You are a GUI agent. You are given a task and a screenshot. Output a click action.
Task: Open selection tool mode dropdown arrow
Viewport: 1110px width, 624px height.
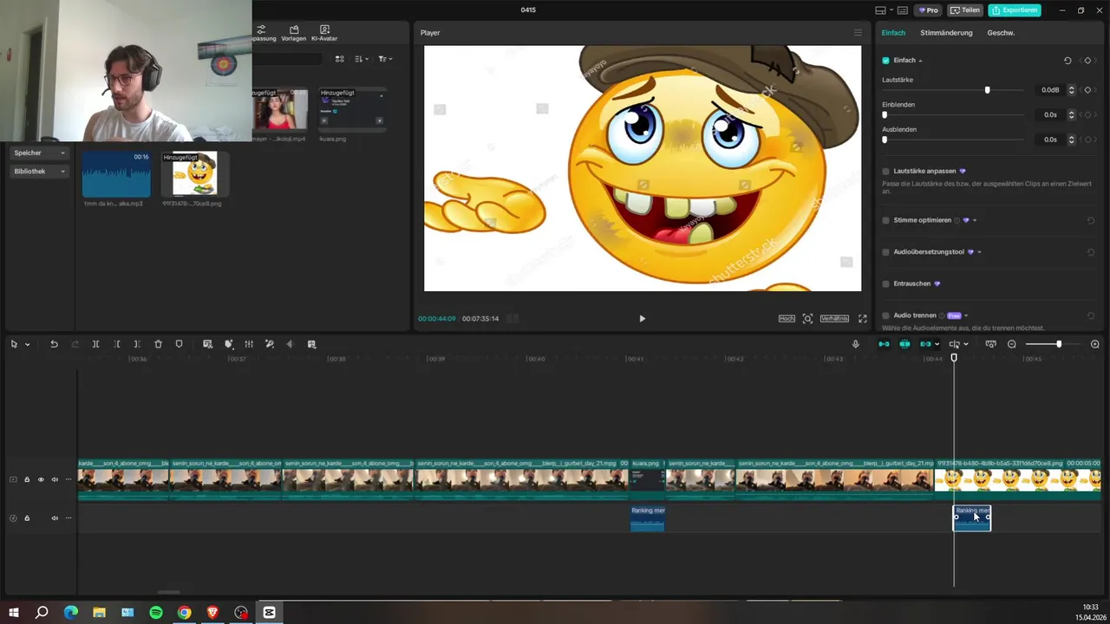click(27, 344)
